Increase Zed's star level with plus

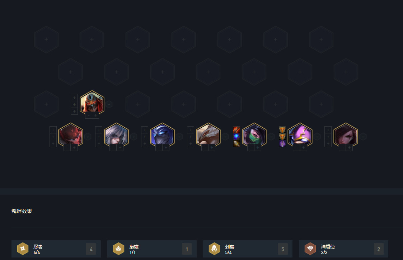pyautogui.click(x=95, y=115)
